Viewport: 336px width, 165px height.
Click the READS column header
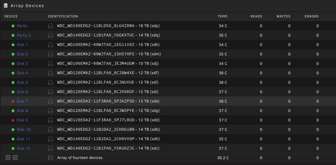[x=256, y=16]
